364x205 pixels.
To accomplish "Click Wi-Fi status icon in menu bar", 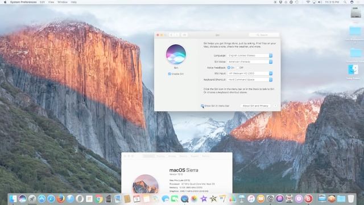I will (308, 2).
